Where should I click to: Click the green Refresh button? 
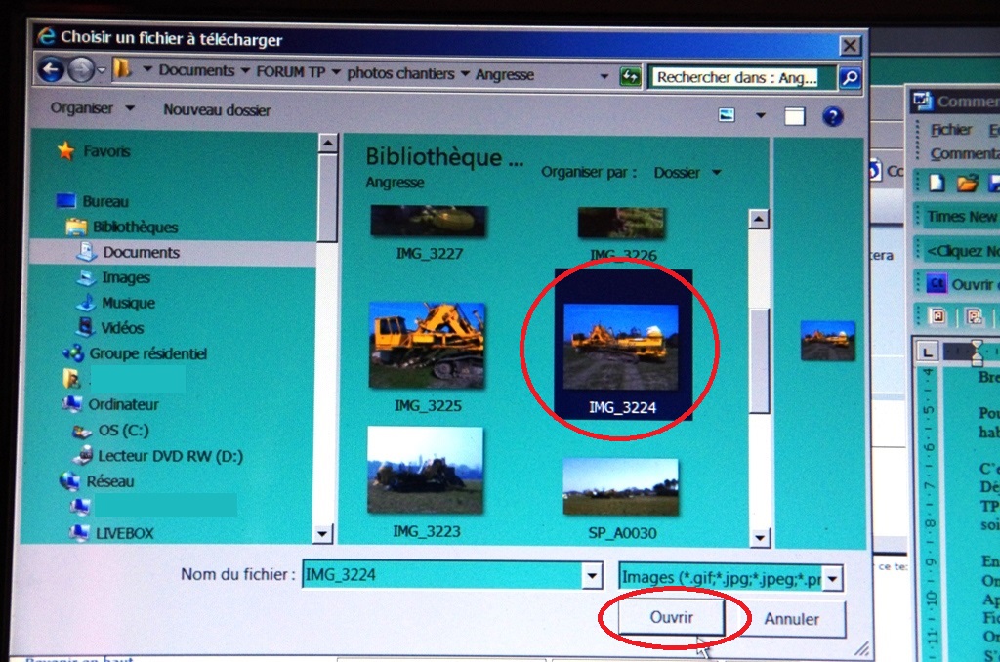tap(631, 77)
